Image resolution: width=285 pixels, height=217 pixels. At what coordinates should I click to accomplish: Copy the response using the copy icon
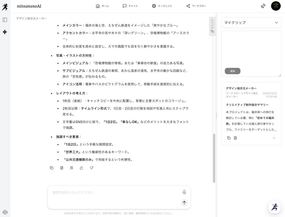tap(52, 168)
